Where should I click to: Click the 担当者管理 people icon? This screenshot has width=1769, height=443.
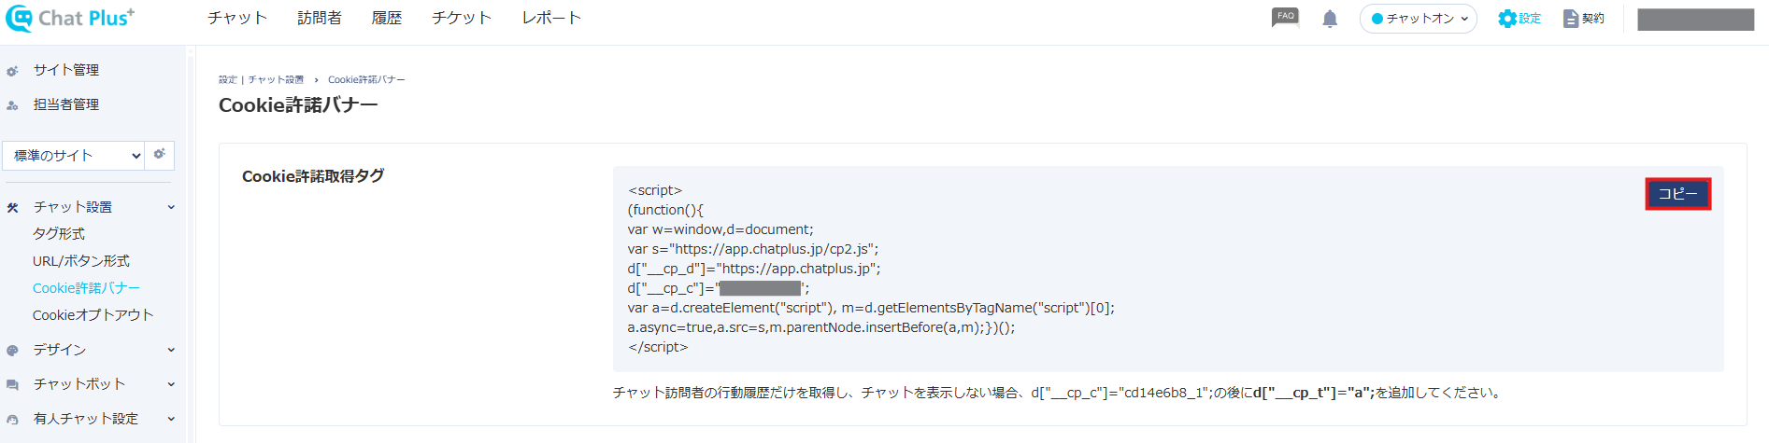[12, 105]
